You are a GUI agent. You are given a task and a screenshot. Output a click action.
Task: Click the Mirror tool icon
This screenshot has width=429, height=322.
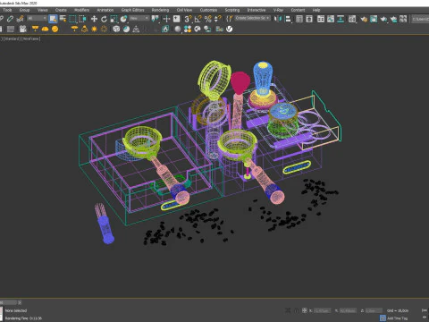(277, 19)
